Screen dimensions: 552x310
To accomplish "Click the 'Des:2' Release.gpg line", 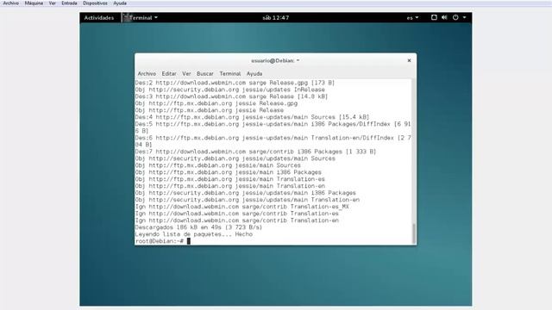I will tap(235, 83).
